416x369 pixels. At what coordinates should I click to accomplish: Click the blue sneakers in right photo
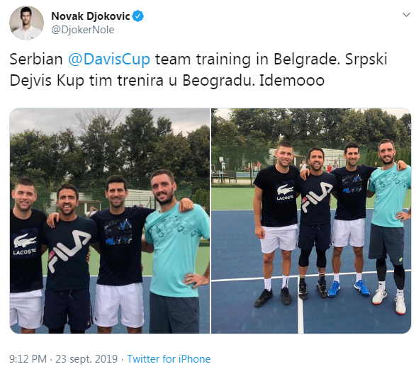coord(349,288)
